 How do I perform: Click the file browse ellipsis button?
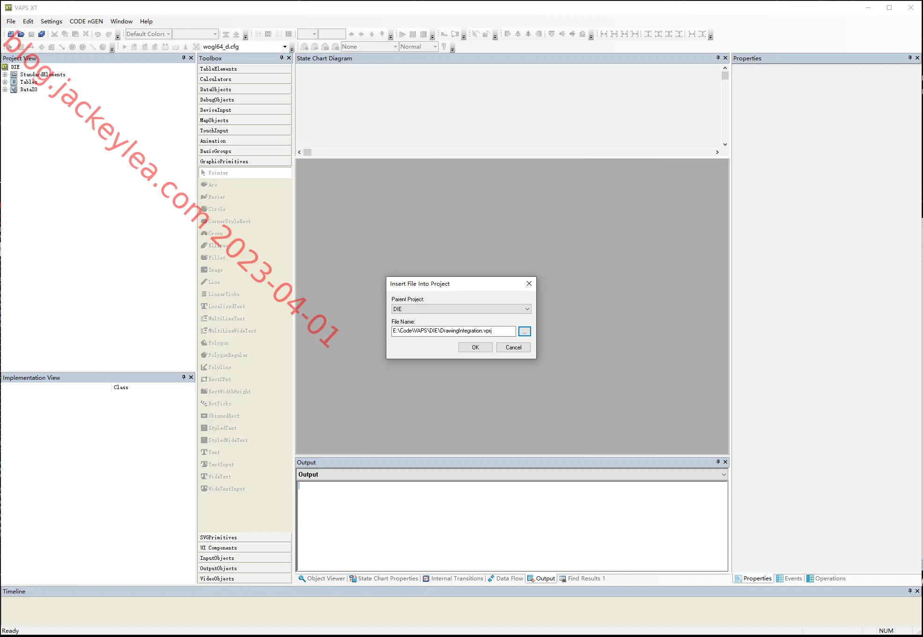coord(524,331)
